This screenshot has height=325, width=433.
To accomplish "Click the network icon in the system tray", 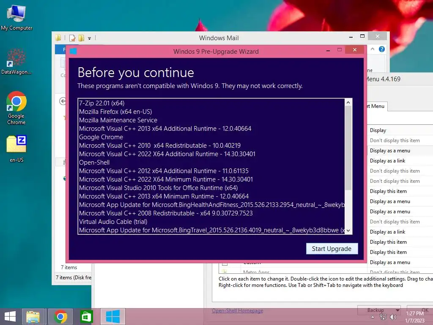I will coord(383,317).
